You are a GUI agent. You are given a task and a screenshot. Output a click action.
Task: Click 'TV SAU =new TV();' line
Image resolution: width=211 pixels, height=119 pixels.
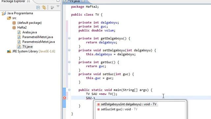(102, 94)
